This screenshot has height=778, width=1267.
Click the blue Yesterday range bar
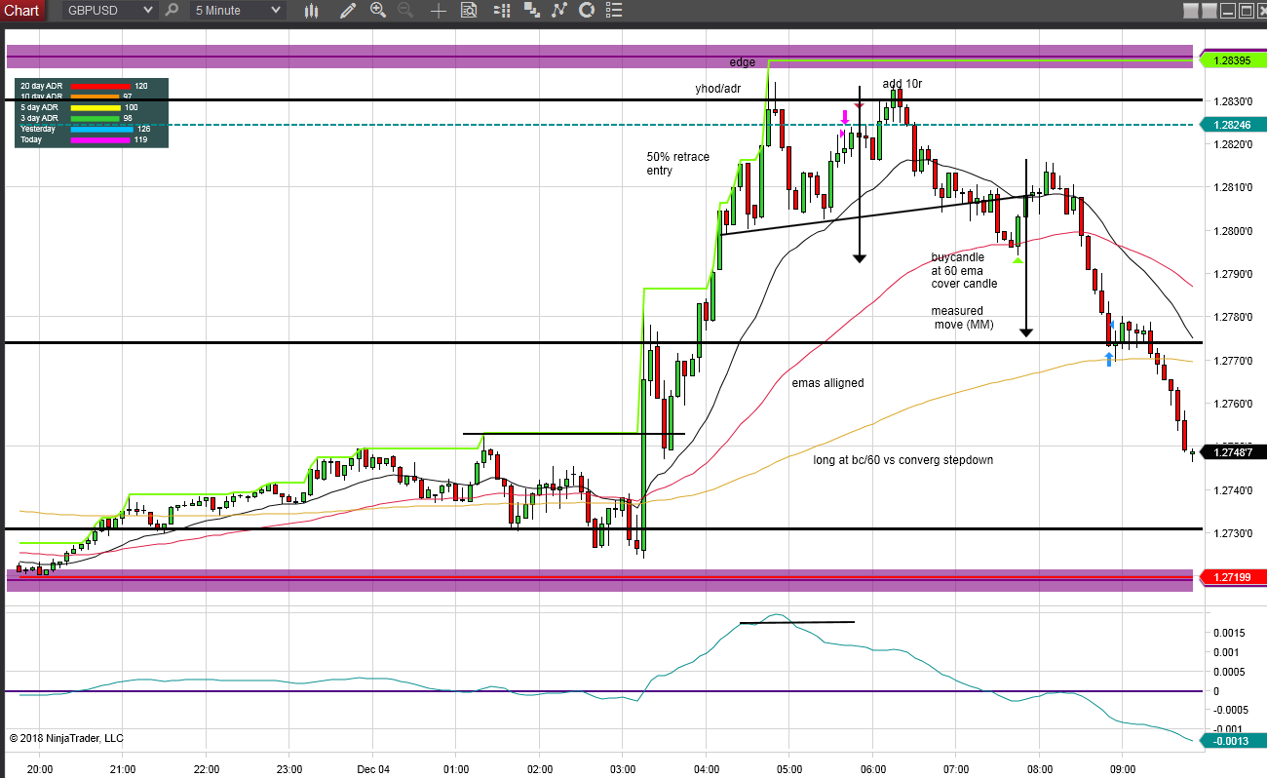click(102, 129)
